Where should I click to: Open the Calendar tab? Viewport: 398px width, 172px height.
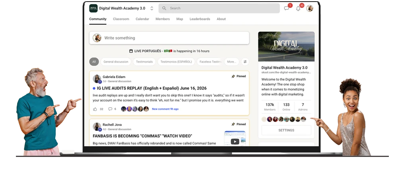pos(142,19)
